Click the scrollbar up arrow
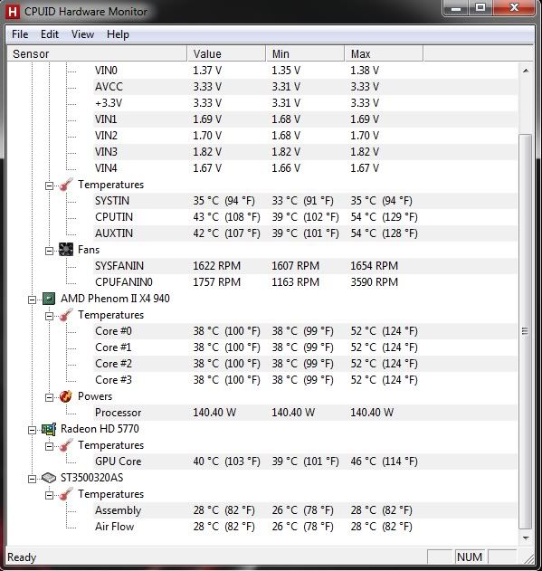 (x=526, y=71)
